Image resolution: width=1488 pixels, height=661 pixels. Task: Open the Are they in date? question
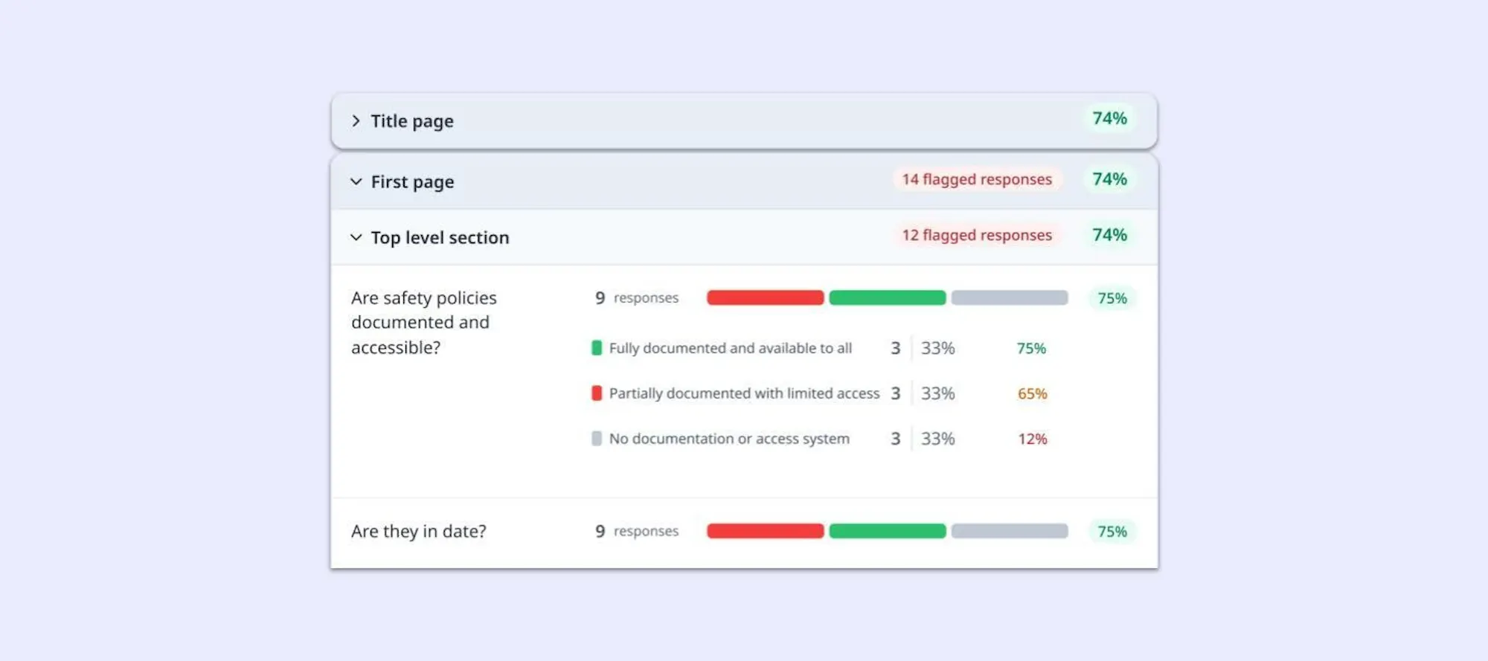(x=419, y=532)
